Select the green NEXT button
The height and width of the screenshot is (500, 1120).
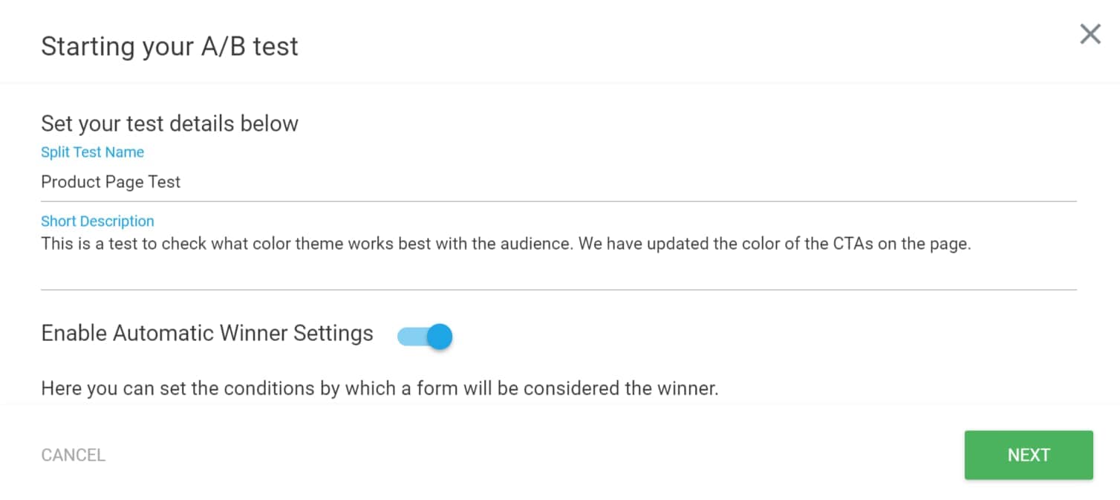(x=1029, y=455)
